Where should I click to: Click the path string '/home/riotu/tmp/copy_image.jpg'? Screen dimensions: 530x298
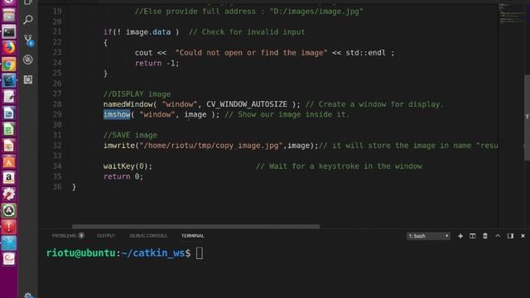pos(211,146)
